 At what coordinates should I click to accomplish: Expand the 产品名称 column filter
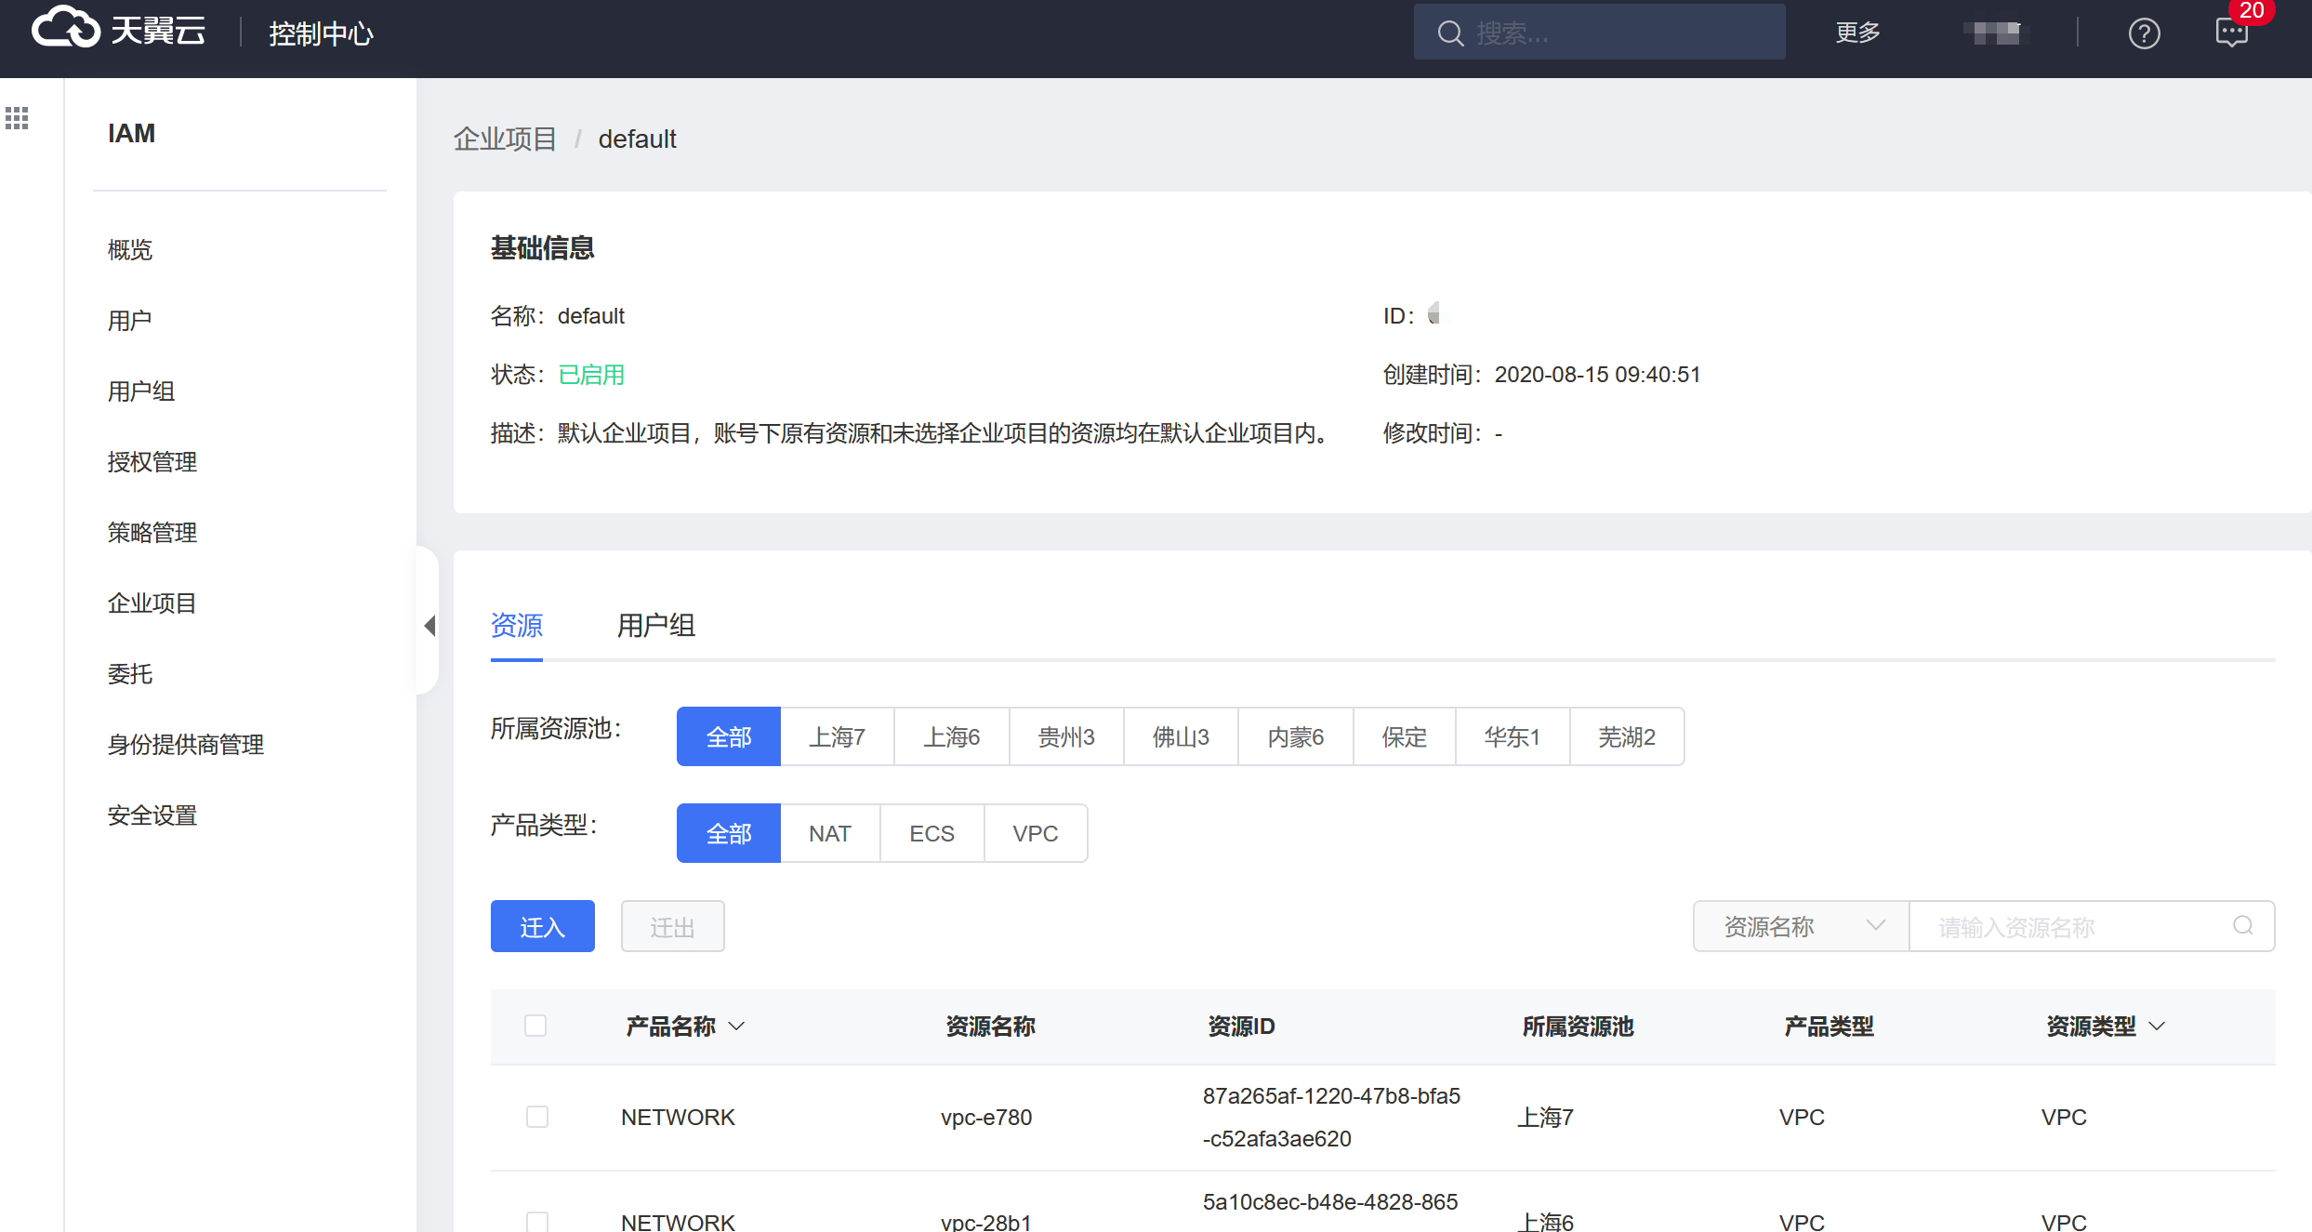(736, 1027)
